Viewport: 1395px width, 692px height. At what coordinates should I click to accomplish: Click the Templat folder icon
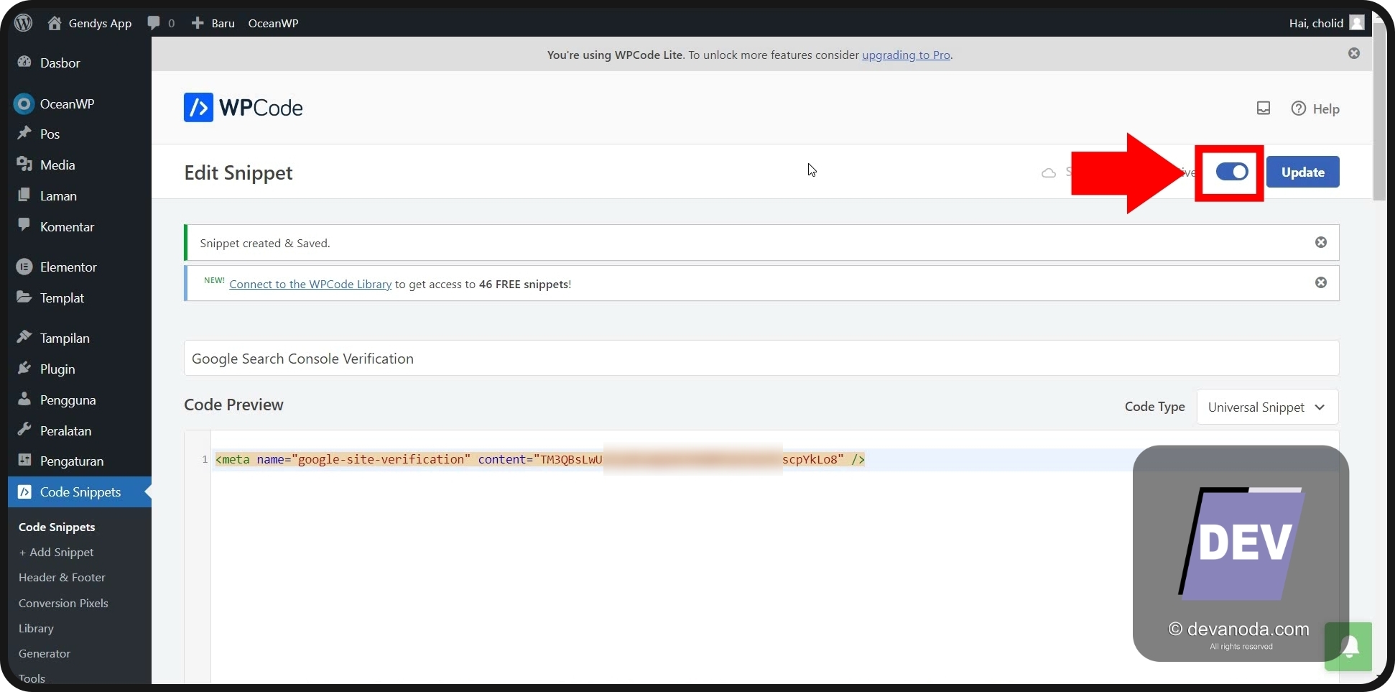click(24, 297)
